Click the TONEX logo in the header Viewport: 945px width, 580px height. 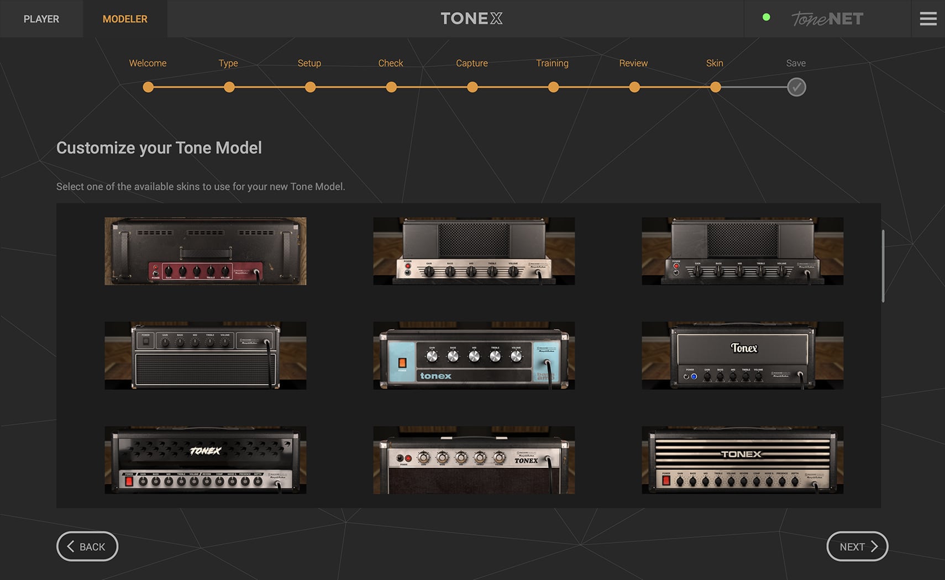tap(471, 18)
